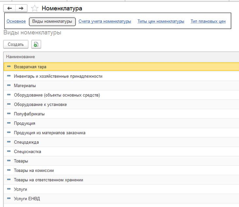The height and width of the screenshot is (207, 239).
Task: Select Продукция из материалов заказчика row
Action: click(49, 133)
